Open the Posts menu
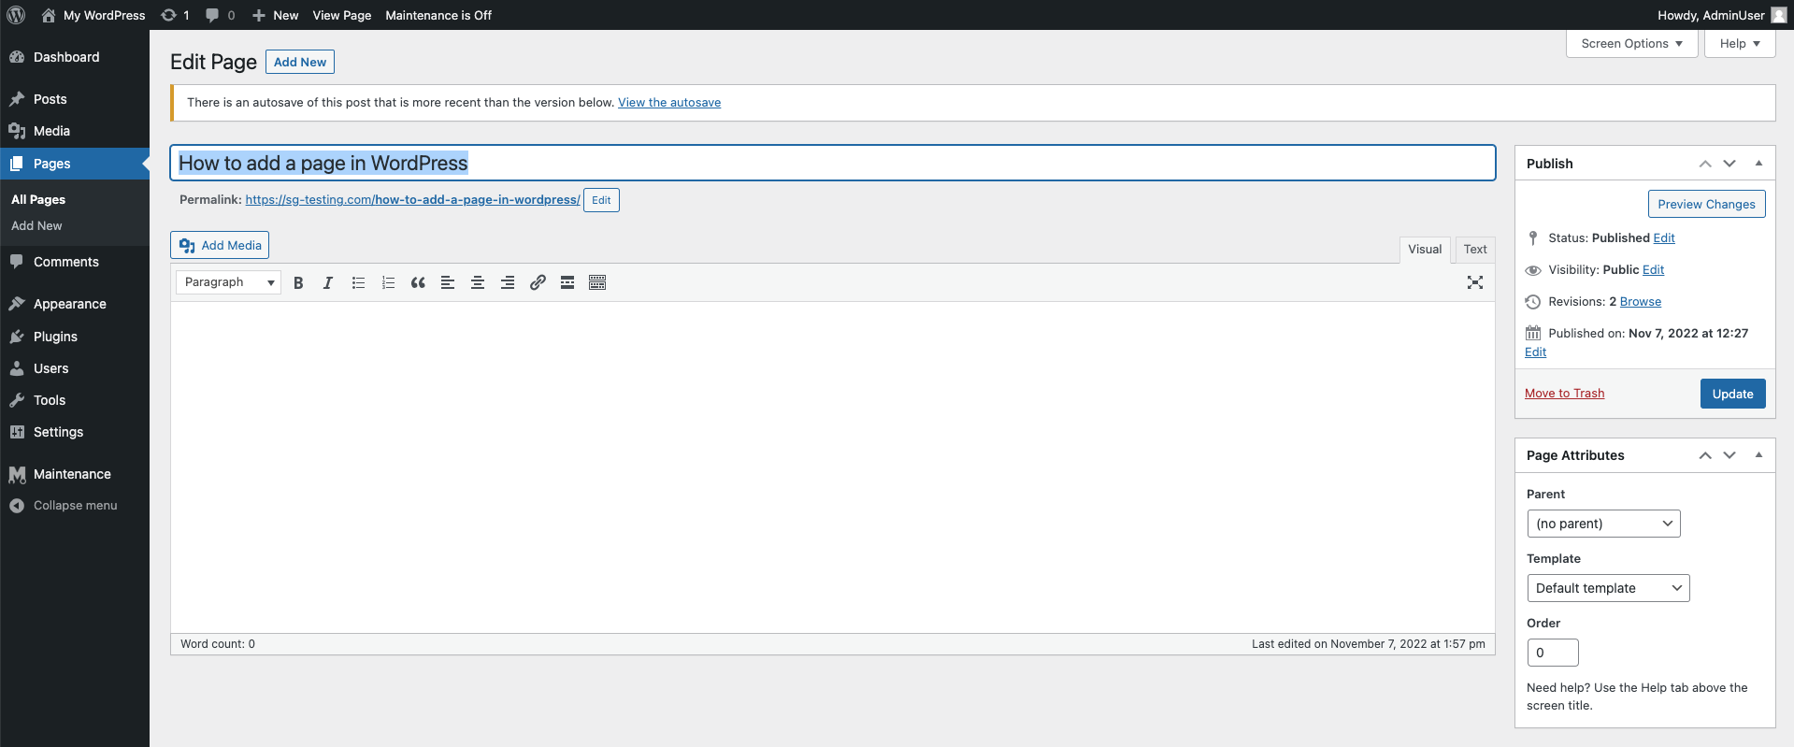 coord(75,99)
